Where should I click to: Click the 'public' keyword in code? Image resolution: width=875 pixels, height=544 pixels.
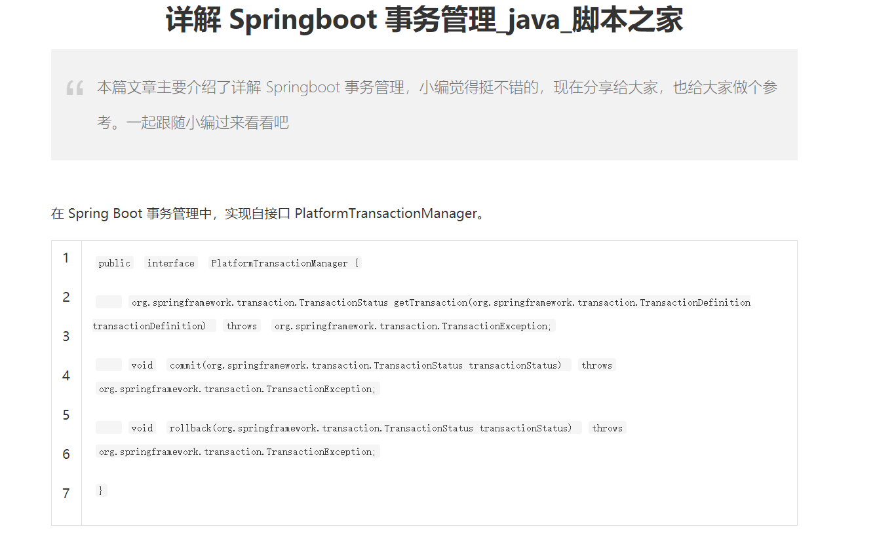[115, 263]
